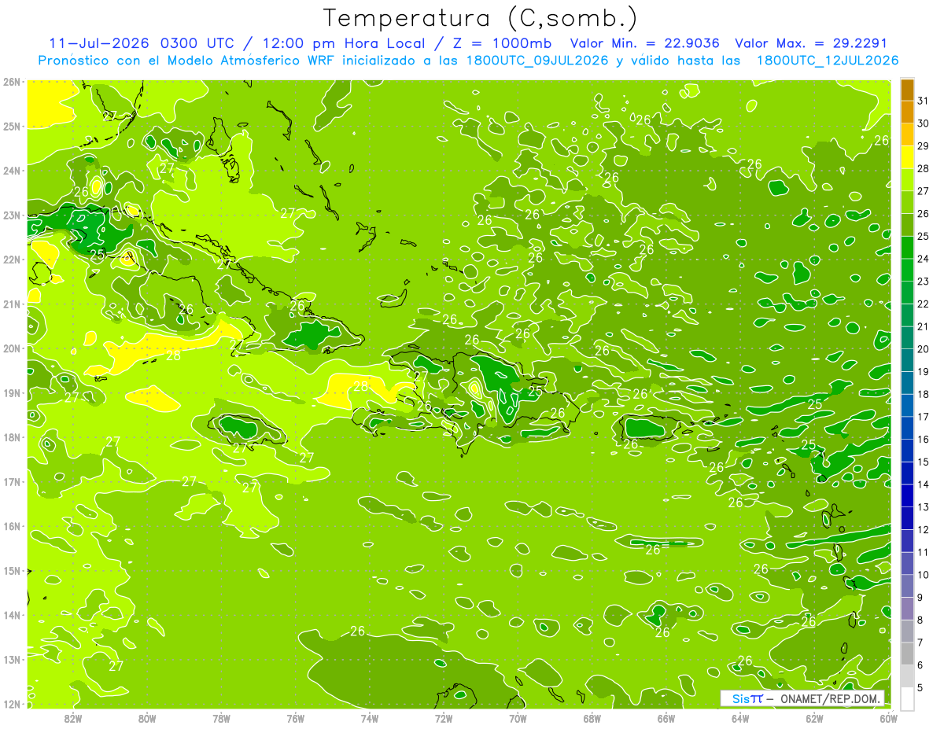Click the "80W" longitude axis label
Screen dimensions: 944x729
point(147,718)
